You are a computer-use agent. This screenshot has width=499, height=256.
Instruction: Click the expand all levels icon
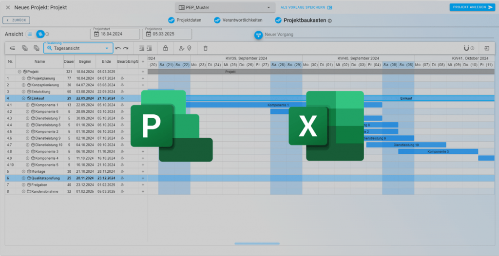[x=24, y=48]
